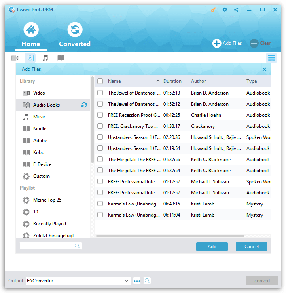Expand the output path dropdown

point(127,281)
